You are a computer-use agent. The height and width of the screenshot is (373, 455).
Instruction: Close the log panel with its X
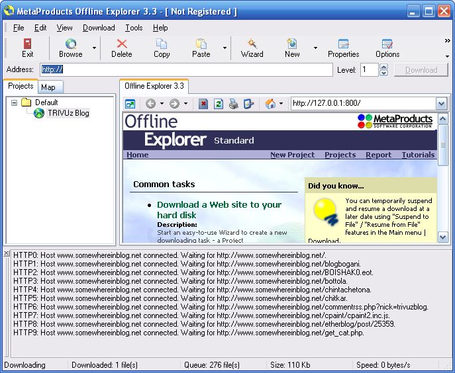7,253
